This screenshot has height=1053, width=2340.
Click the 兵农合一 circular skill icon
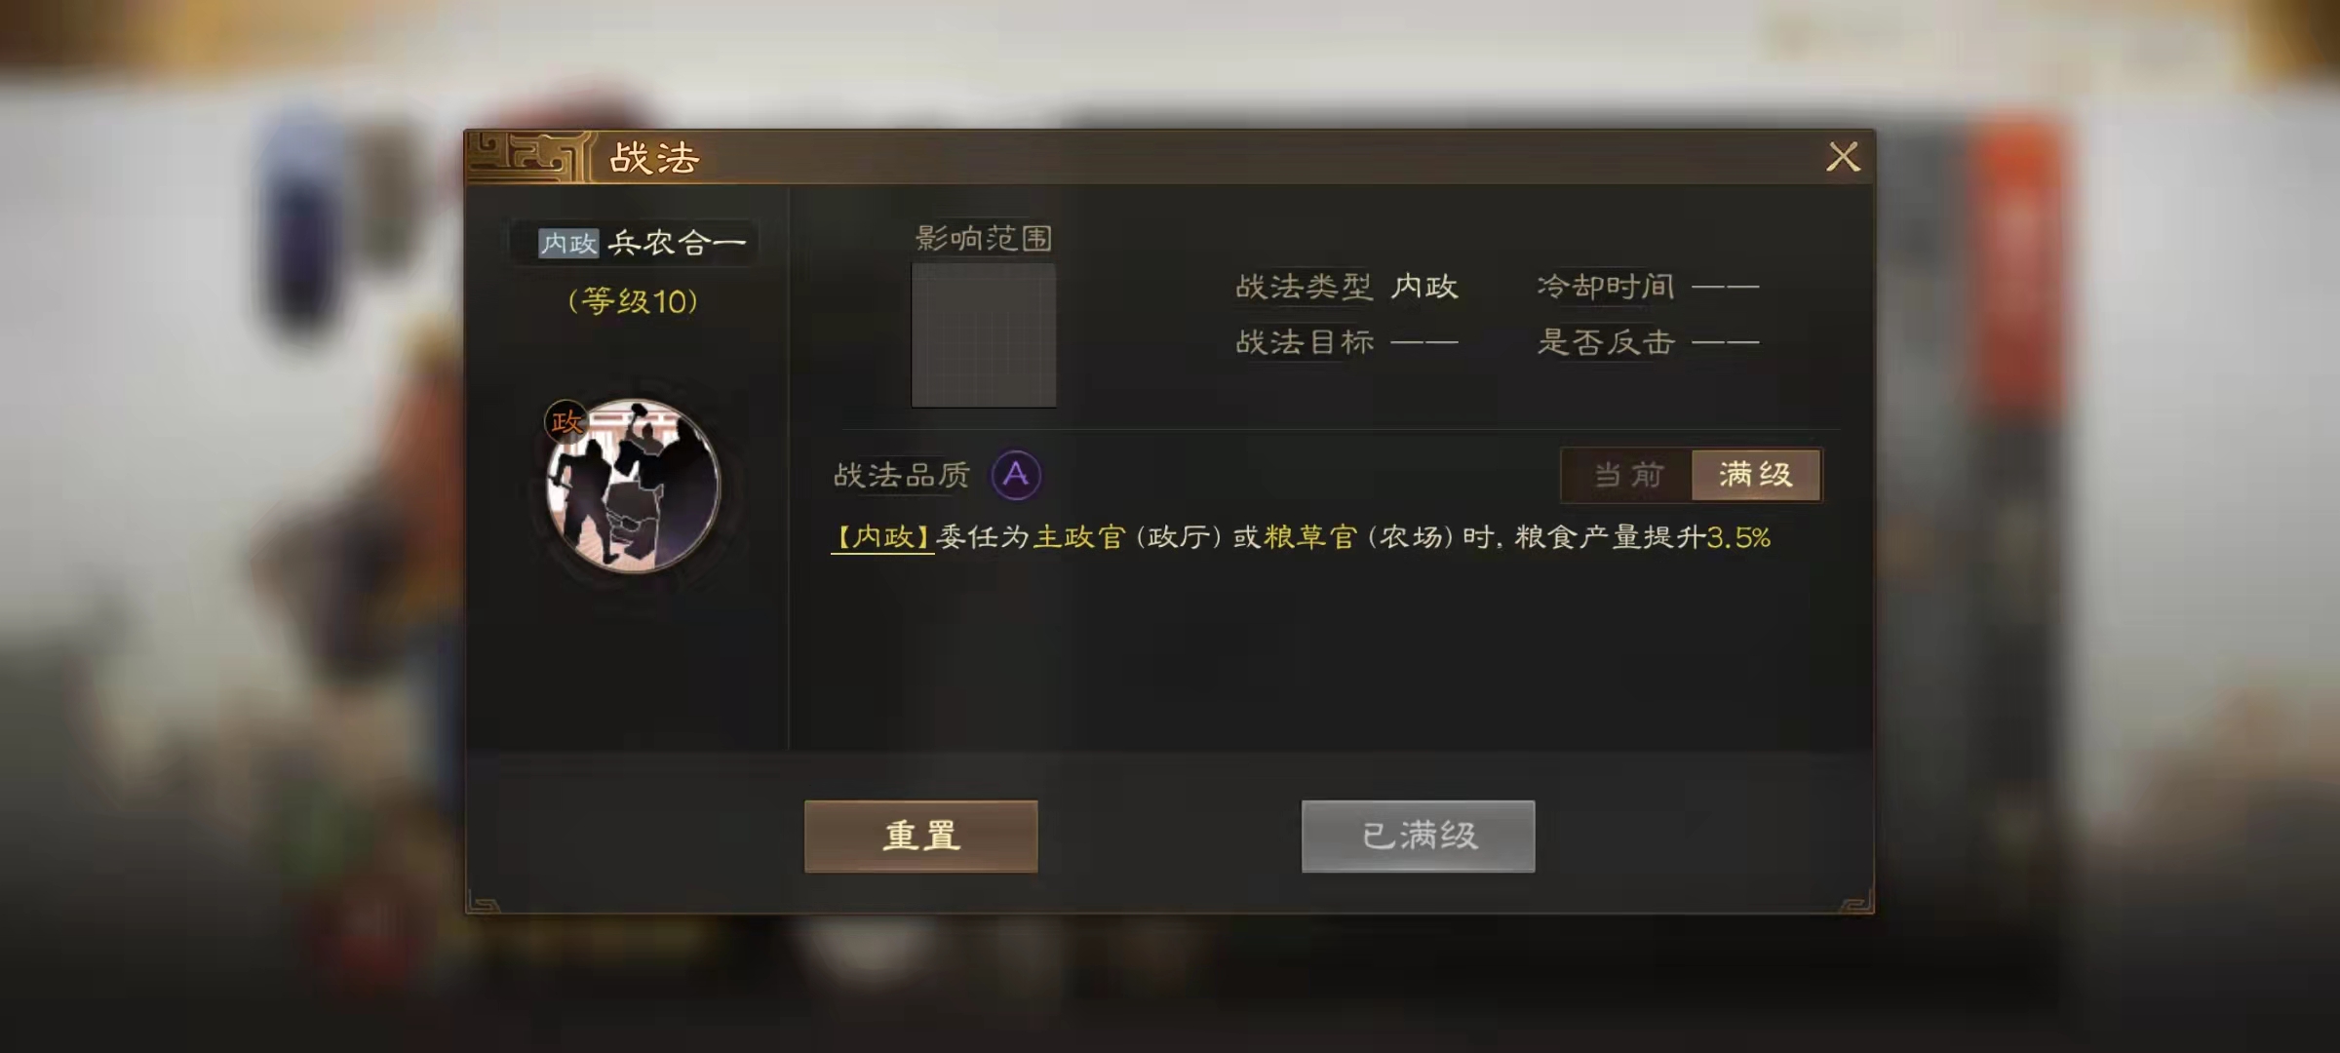(x=634, y=485)
